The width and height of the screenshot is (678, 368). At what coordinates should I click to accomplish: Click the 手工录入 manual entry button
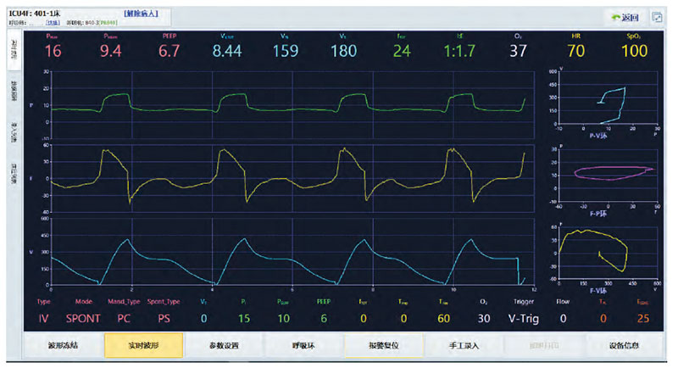464,345
